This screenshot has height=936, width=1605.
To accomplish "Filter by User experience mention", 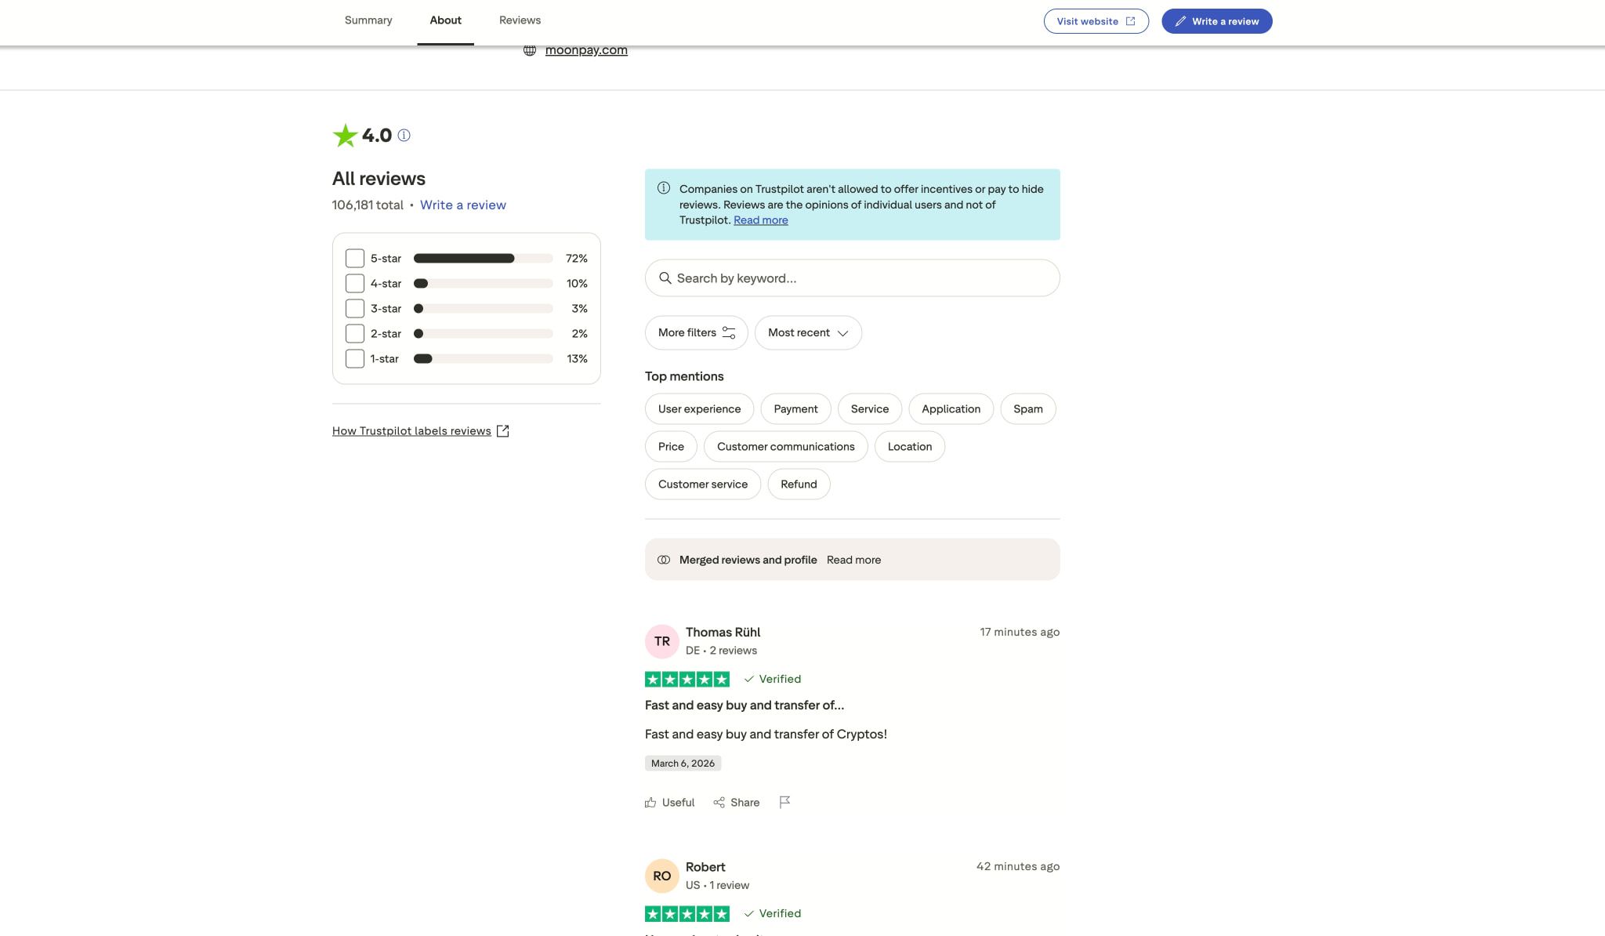I will (699, 409).
